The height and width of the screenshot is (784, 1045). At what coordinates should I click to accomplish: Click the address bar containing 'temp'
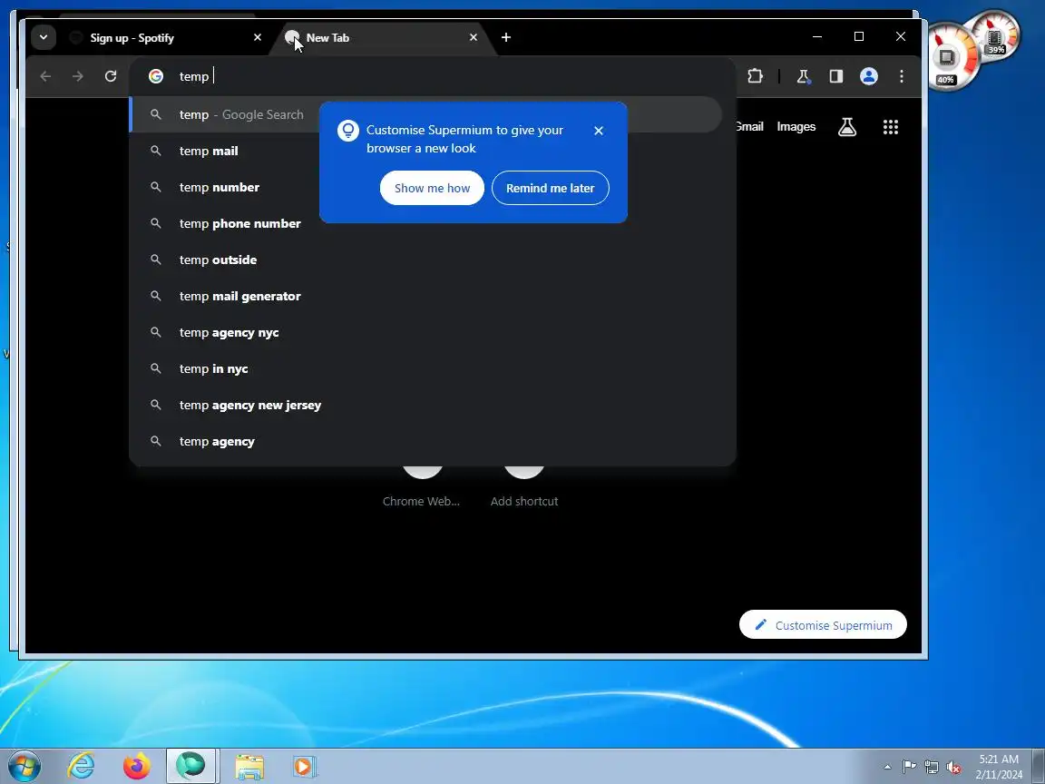(434, 76)
